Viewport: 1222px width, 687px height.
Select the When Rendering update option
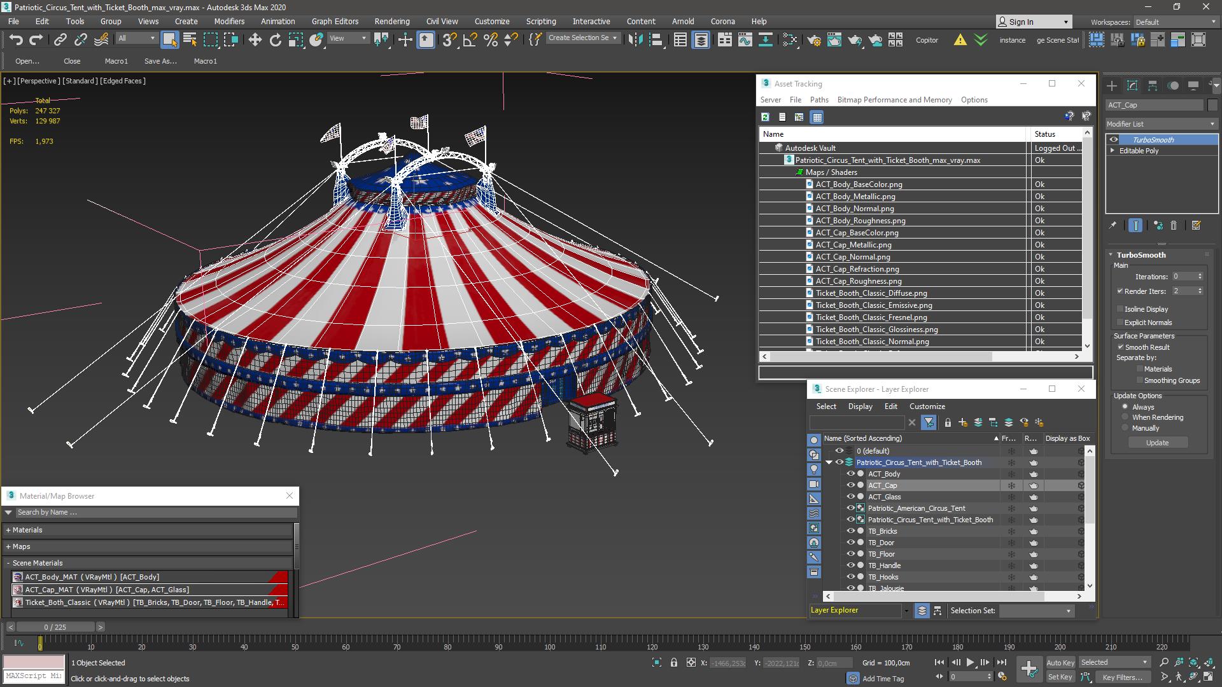tap(1125, 417)
